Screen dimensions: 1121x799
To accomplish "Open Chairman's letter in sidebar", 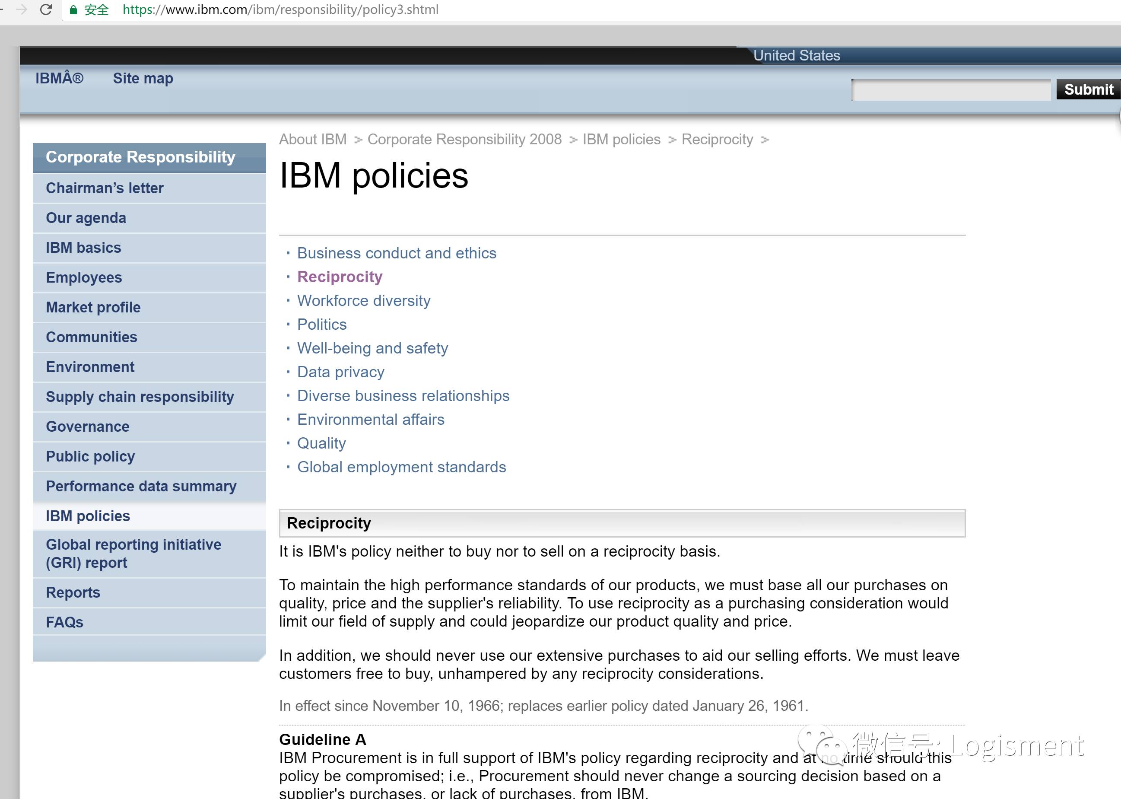I will (x=149, y=188).
